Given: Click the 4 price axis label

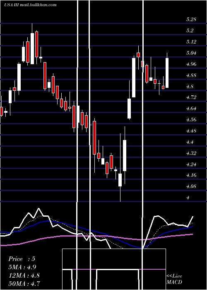Looking at the screenshot, I should tap(188, 198).
